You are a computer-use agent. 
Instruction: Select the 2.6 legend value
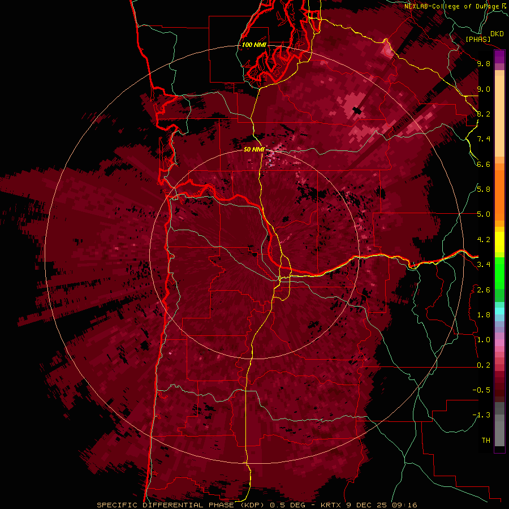(484, 290)
